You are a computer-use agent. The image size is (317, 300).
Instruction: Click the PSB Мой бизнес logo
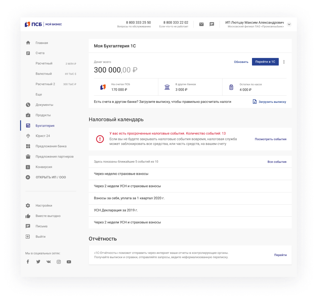point(43,24)
